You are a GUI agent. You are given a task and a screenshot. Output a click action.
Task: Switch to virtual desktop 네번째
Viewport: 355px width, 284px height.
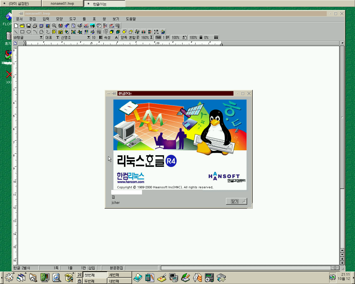click(120, 281)
